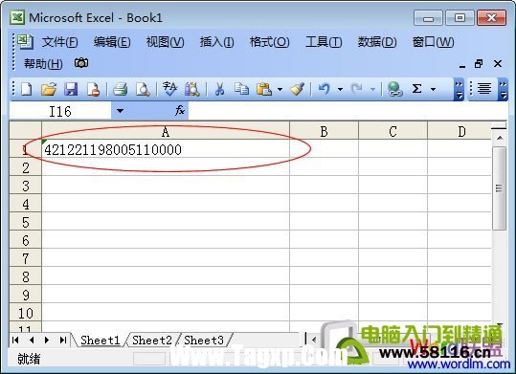The height and width of the screenshot is (374, 516).
Task: Go to next sheet tab arrow
Action: click(47, 341)
